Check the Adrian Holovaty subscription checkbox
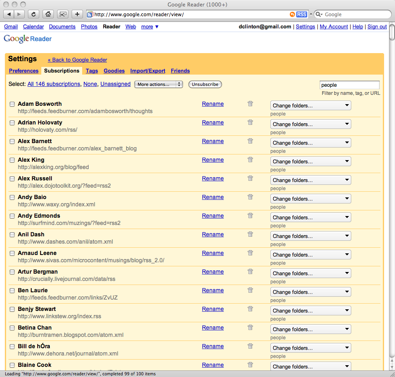395x377 pixels. click(12, 123)
